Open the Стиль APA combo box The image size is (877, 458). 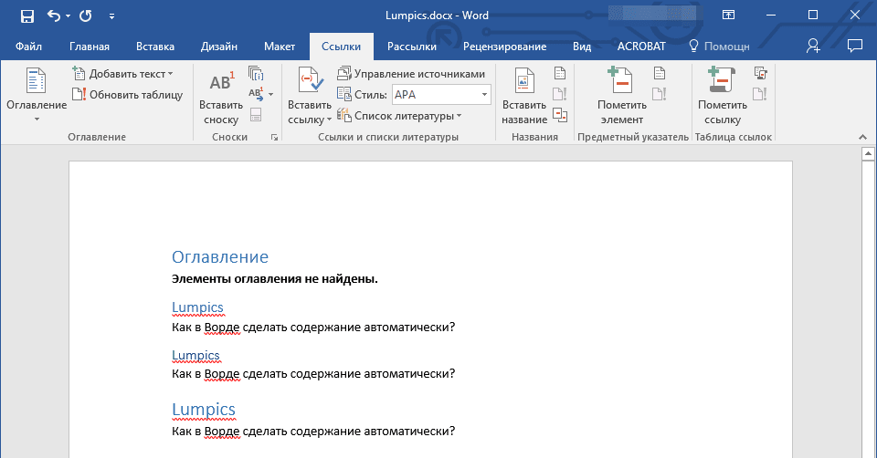tap(441, 95)
